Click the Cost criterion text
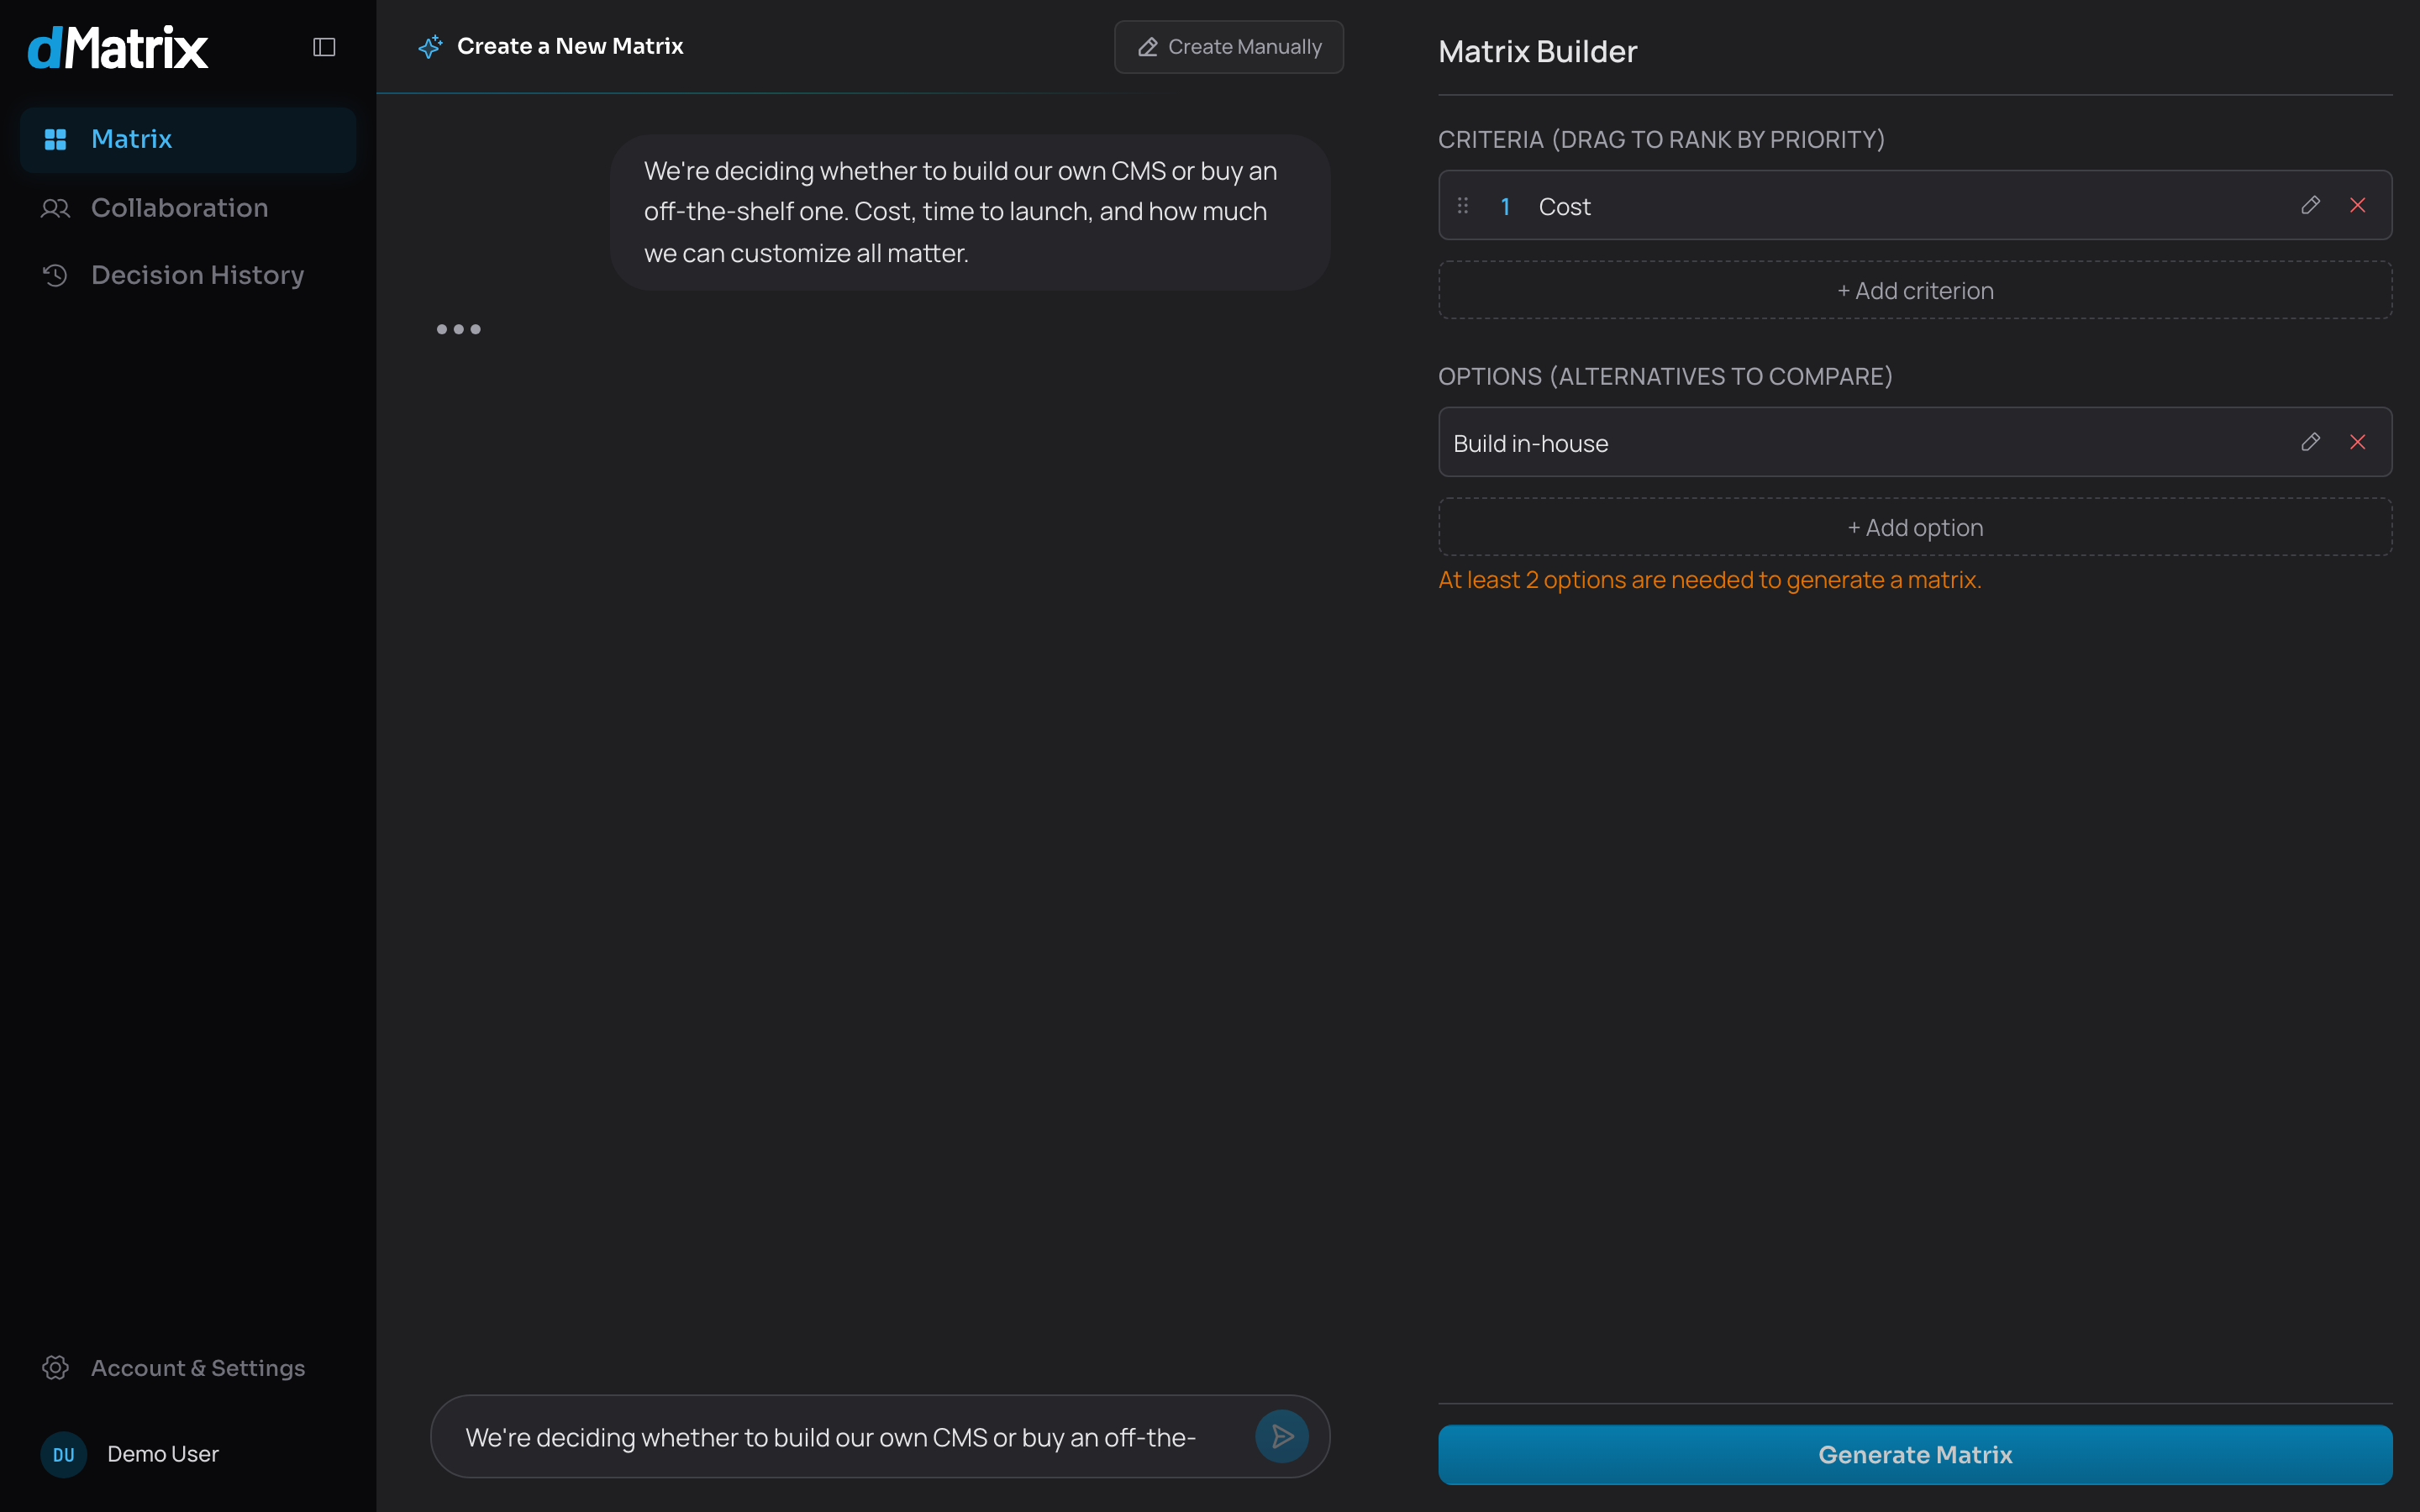Screen dimensions: 2420x1512 point(1564,207)
